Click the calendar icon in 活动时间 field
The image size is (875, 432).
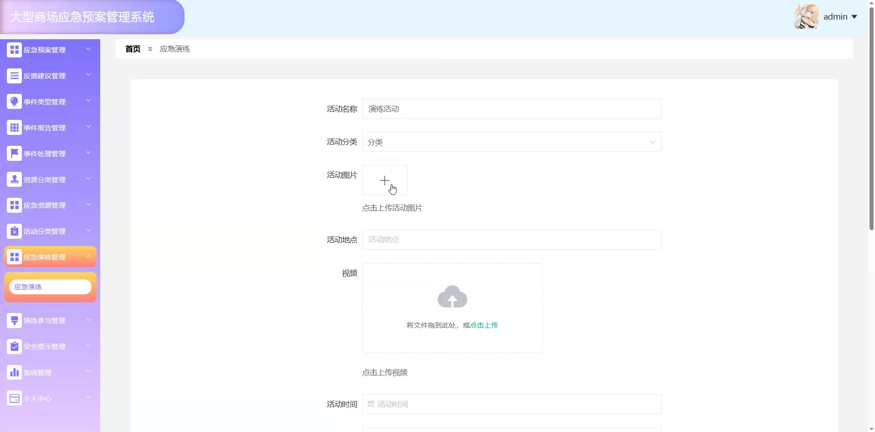[x=371, y=404]
